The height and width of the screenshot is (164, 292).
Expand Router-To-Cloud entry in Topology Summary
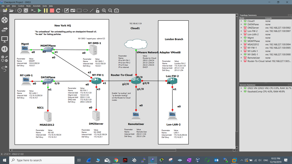241,61
